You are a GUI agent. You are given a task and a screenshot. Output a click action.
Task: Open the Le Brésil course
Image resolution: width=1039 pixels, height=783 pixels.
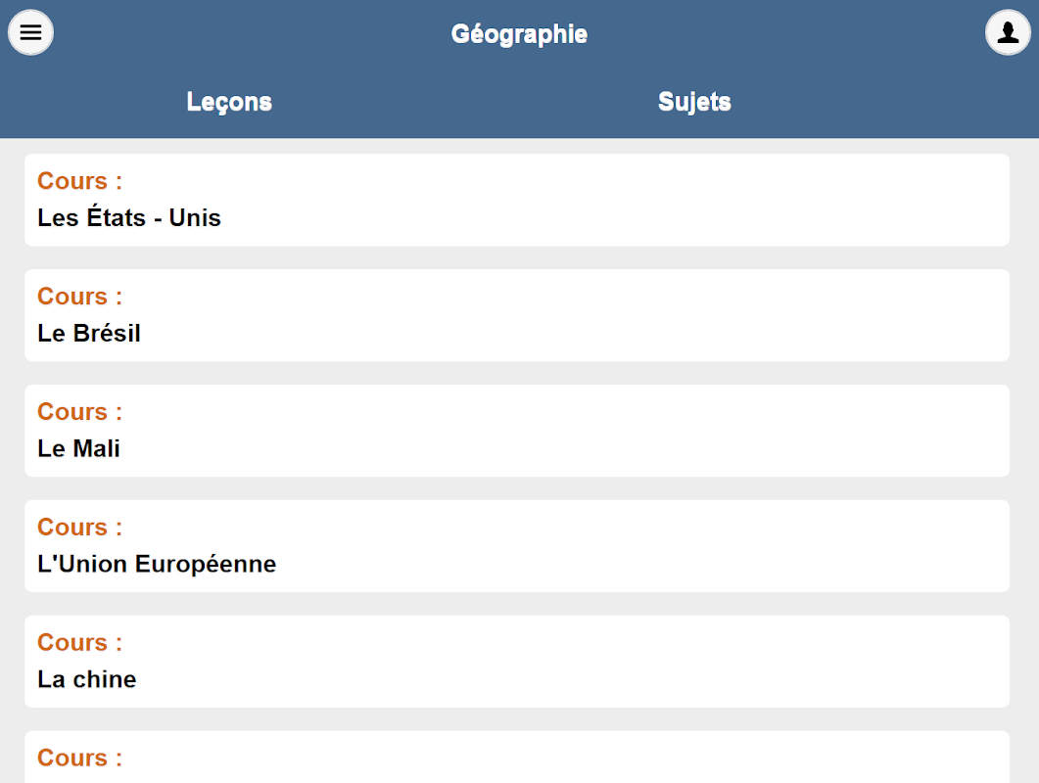(89, 333)
